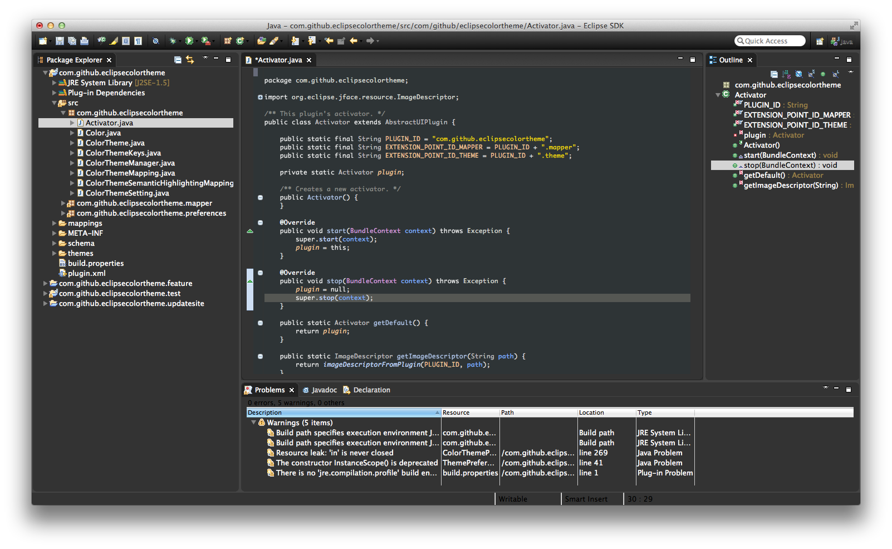
Task: Select getDefault() in the Outline
Action: tap(764, 176)
